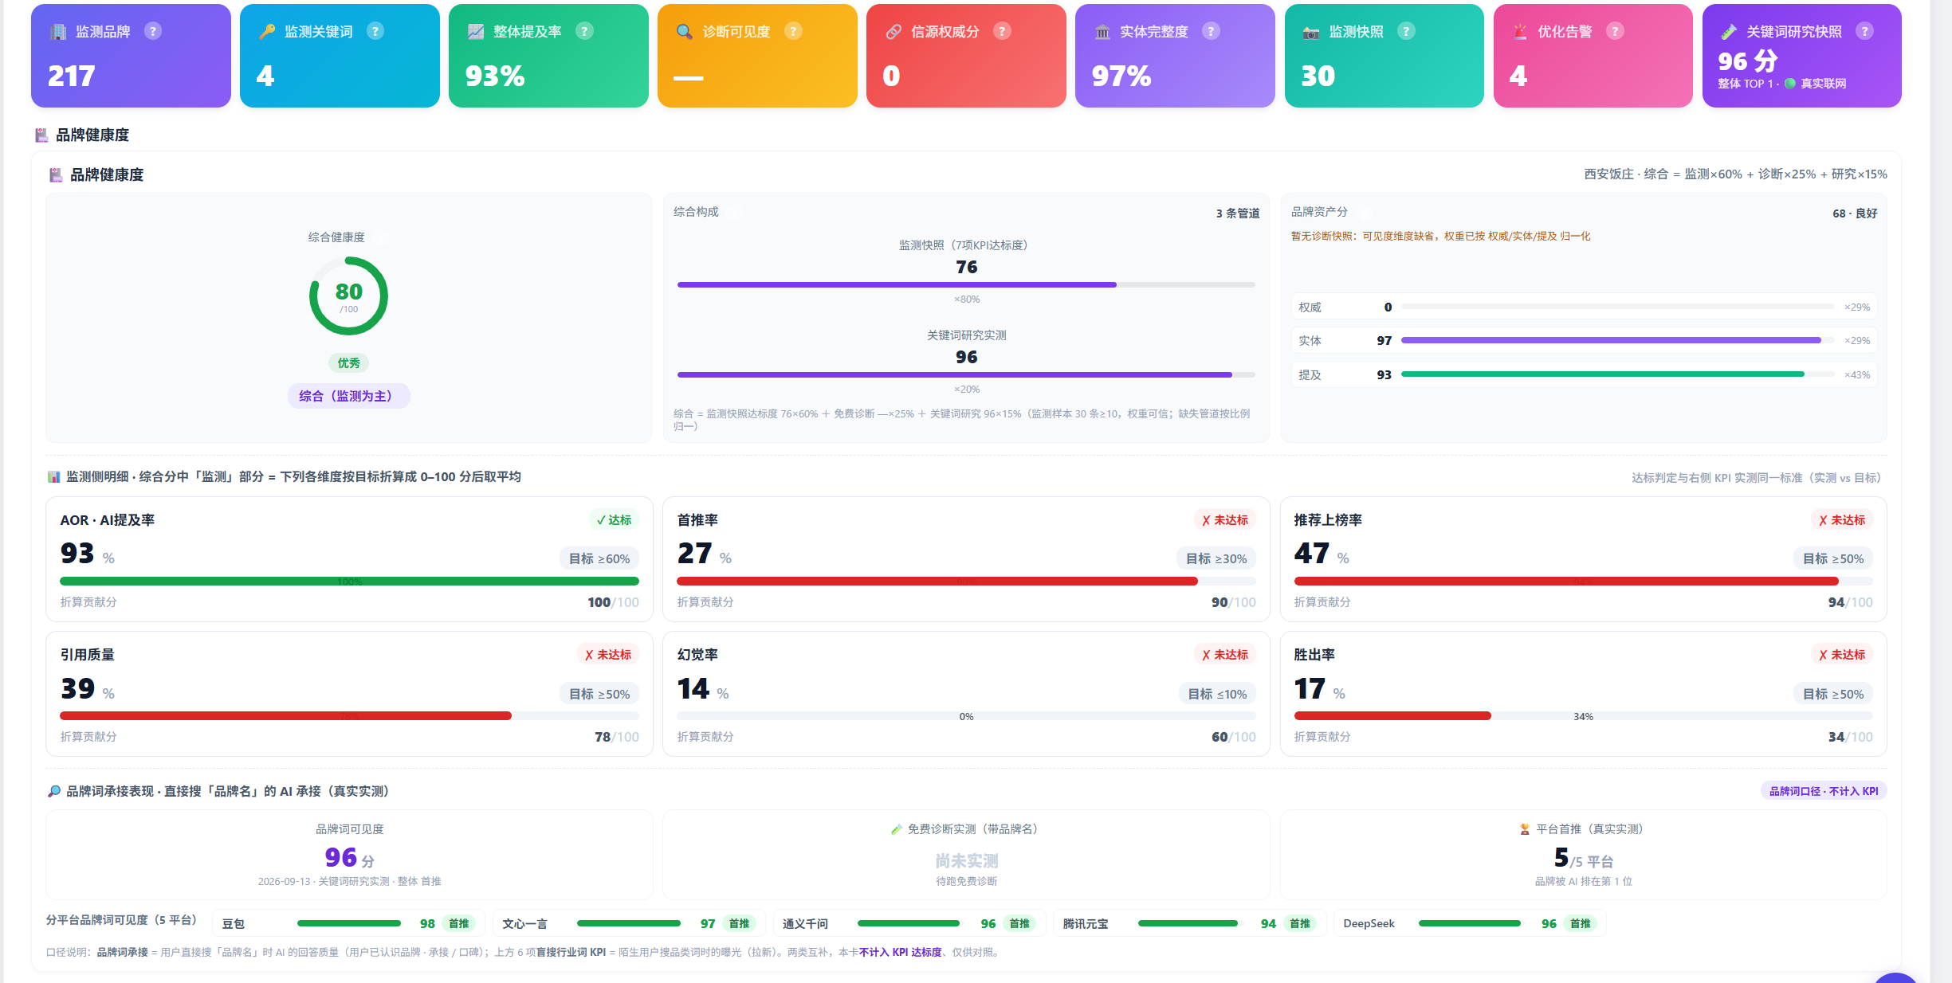Image resolution: width=1952 pixels, height=983 pixels.
Task: Click the building icon on 监测品牌 card
Action: (58, 32)
